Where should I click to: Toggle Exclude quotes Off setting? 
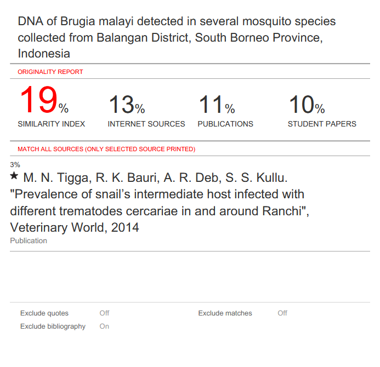pyautogui.click(x=104, y=313)
